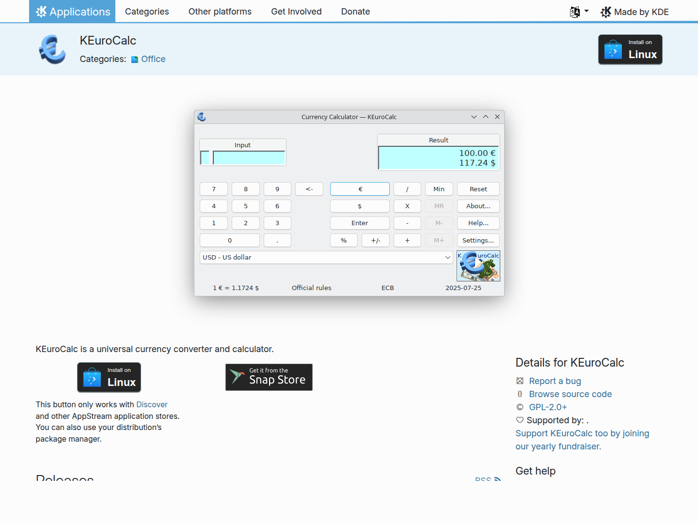This screenshot has height=523, width=698.
Task: Open the language selector dropdown
Action: click(579, 12)
